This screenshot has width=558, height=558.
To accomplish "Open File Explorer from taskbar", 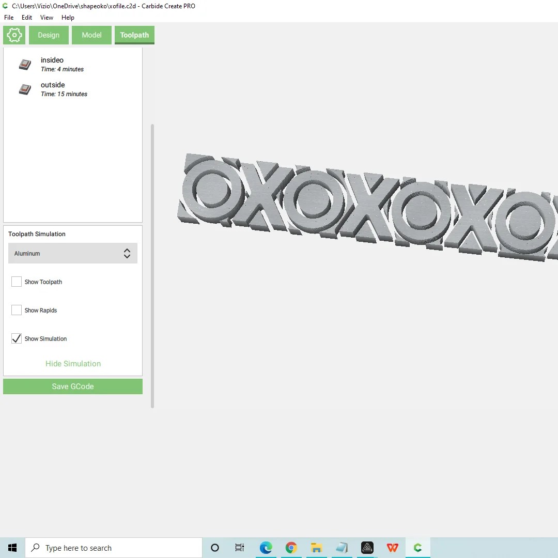I will click(x=316, y=548).
